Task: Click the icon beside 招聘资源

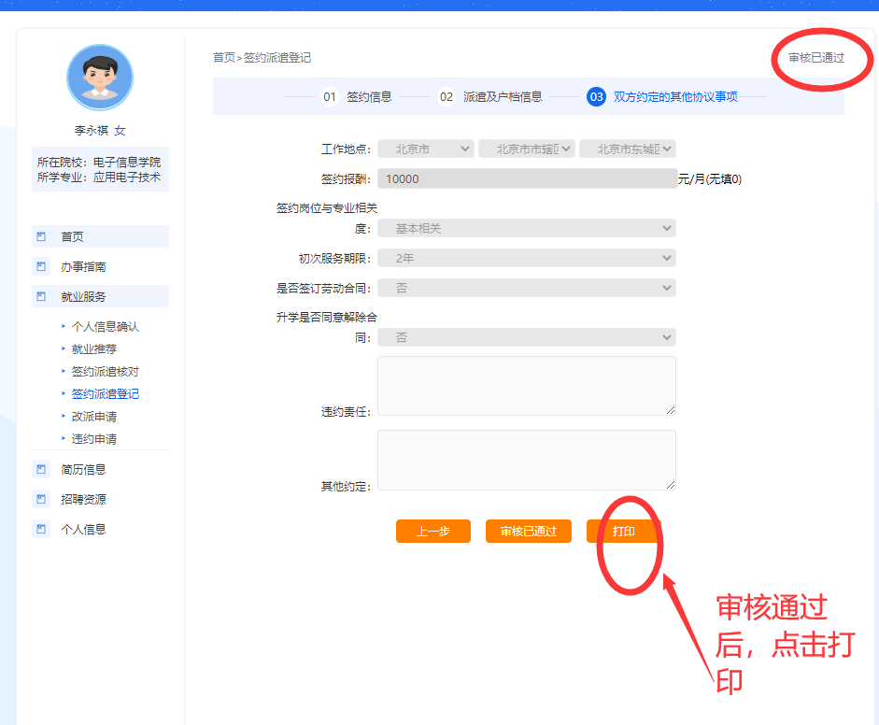Action: coord(41,500)
